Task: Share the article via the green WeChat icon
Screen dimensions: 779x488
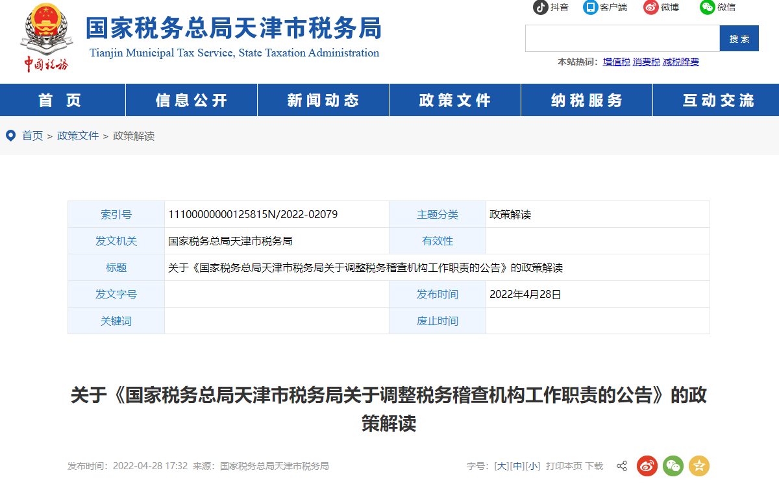Action: (x=673, y=466)
